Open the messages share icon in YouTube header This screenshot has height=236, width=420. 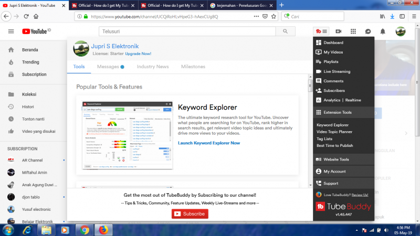(368, 31)
